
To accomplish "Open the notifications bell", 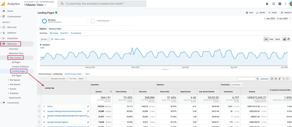I will coord(267,4).
